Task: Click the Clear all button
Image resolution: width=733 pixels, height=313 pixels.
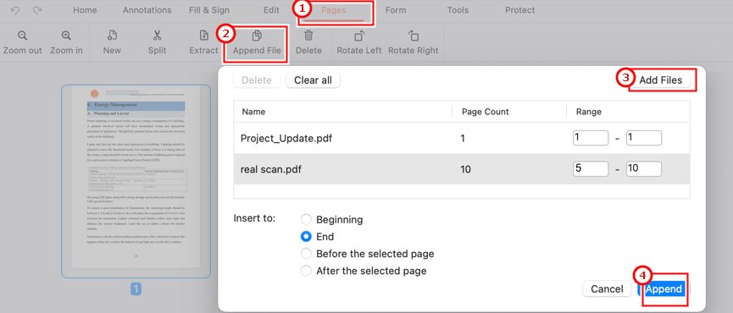Action: tap(313, 80)
